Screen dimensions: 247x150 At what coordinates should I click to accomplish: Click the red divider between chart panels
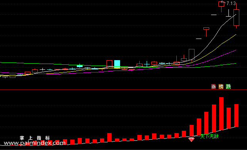(123, 89)
